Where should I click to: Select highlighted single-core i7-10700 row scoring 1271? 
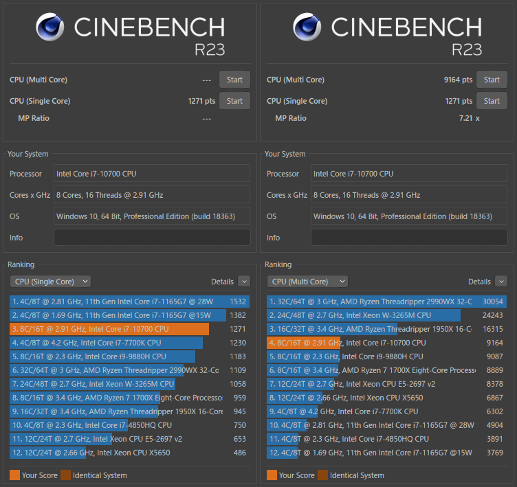[129, 329]
